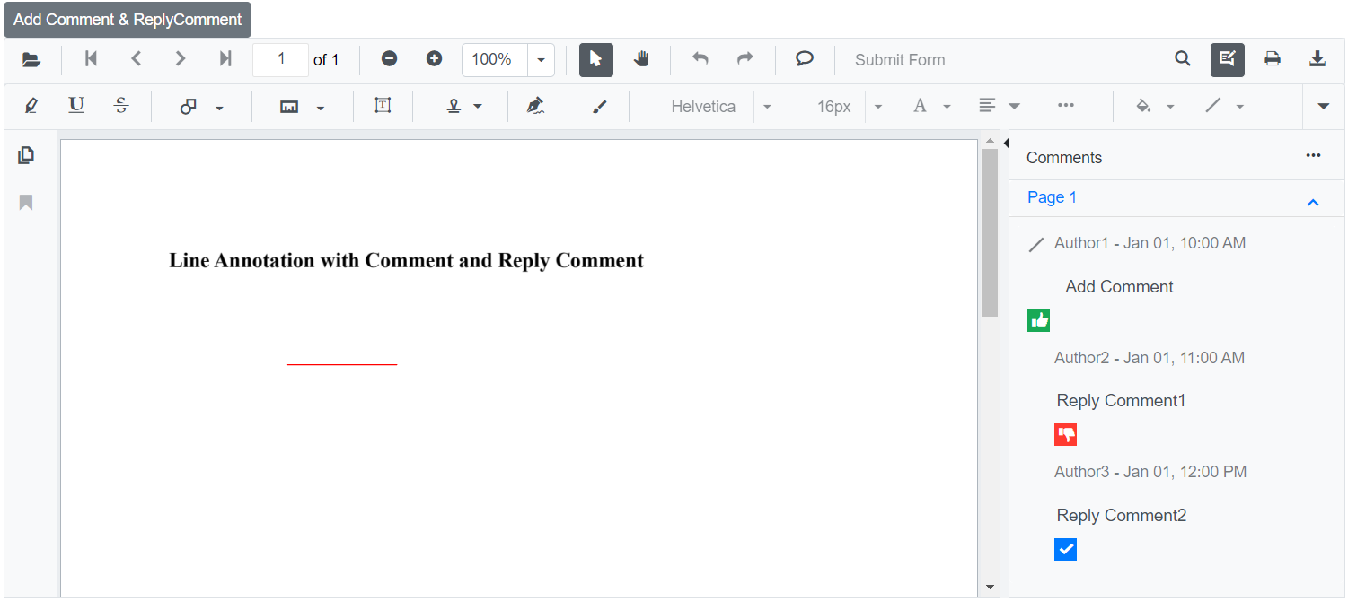Open the bookmarks panel
Screen dimensions: 1348x601
coord(26,203)
